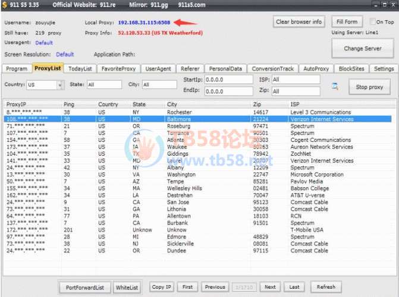Open the TodayList tab
This screenshot has height=297, width=399.
(80, 69)
